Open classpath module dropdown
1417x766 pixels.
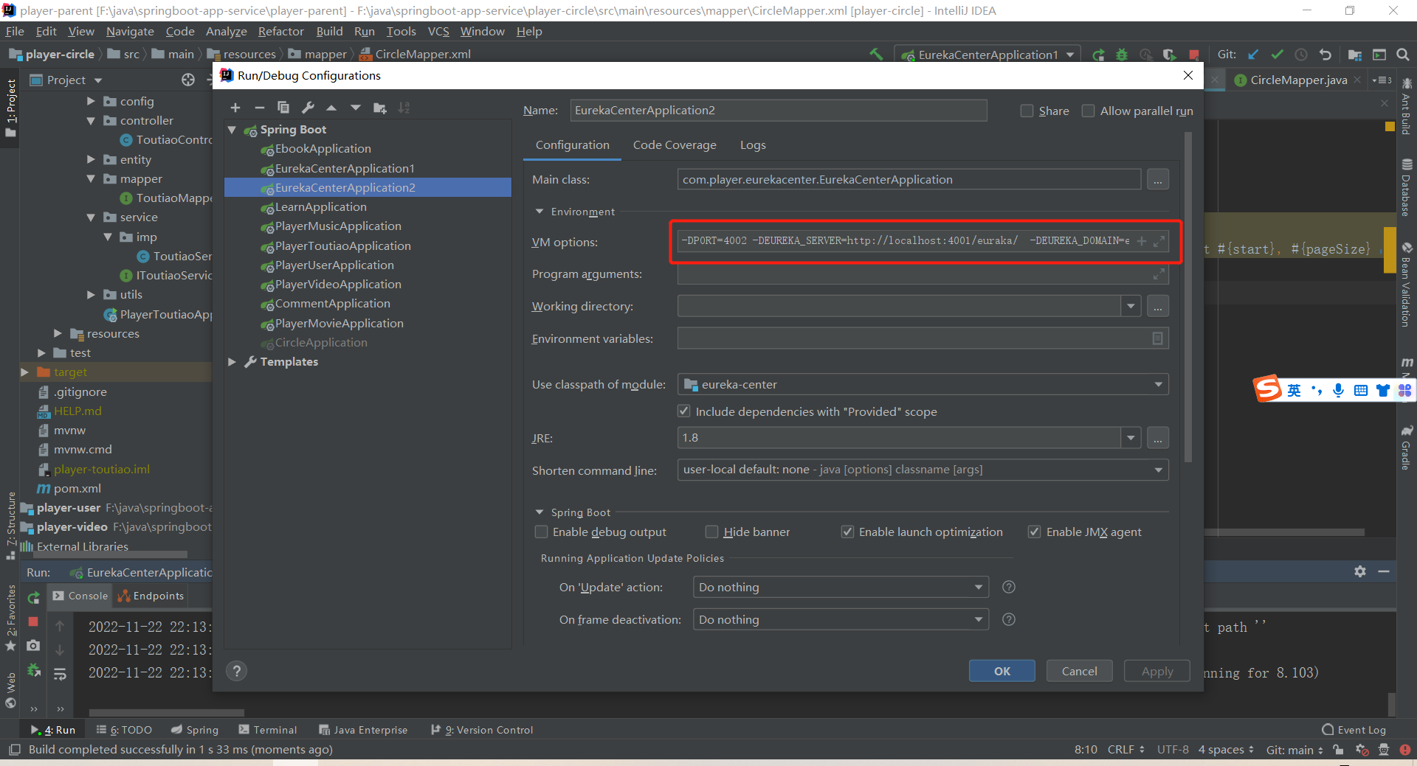coord(1158,384)
